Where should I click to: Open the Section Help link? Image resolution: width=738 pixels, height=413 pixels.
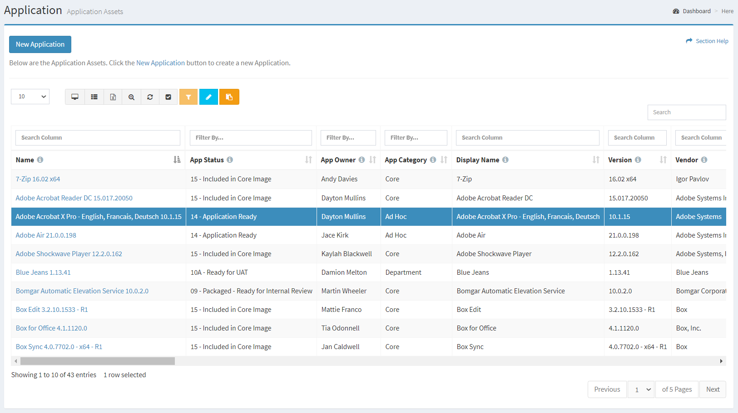[712, 41]
